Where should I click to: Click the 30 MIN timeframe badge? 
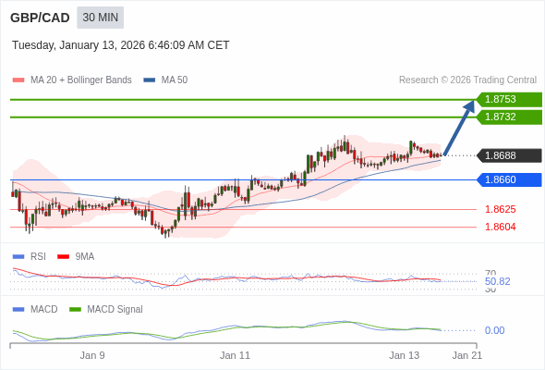(x=100, y=18)
